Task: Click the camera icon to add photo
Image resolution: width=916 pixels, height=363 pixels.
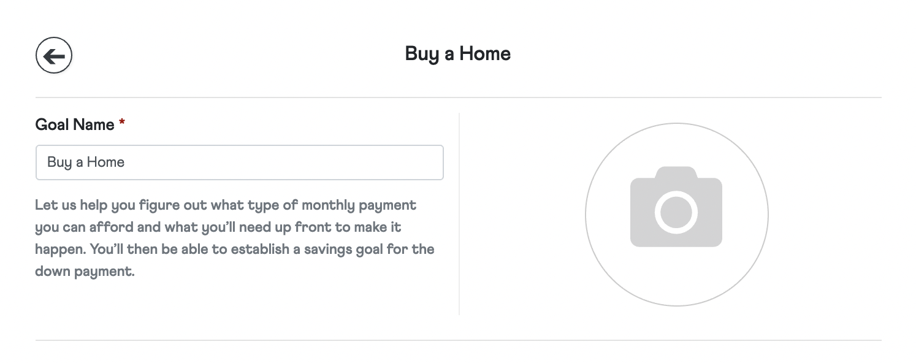Action: 676,207
